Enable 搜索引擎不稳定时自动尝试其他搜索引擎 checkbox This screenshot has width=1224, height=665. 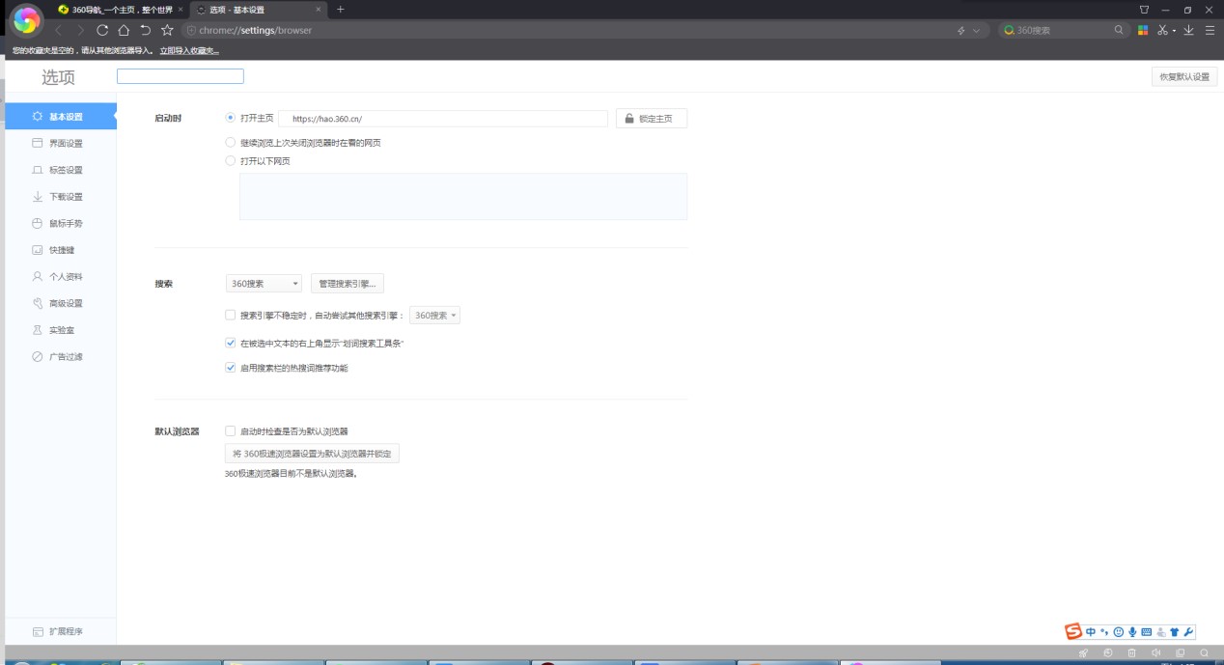click(x=230, y=315)
